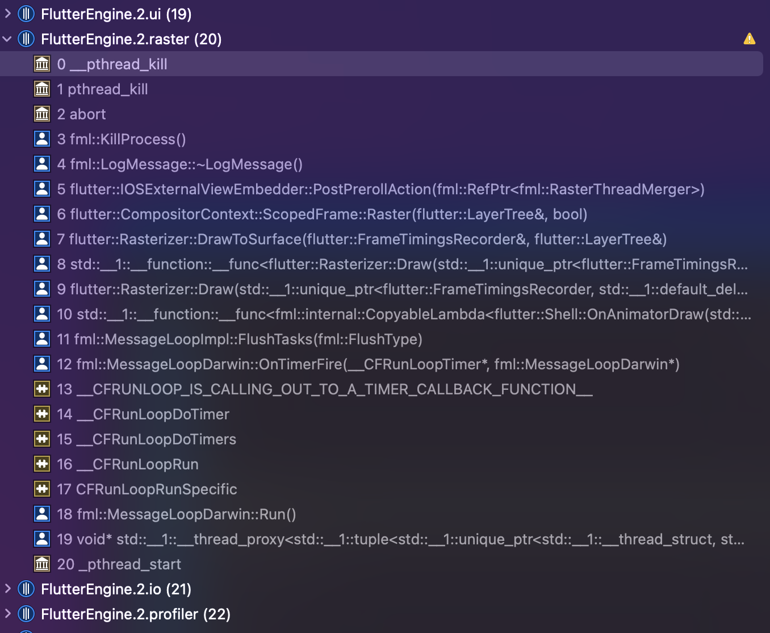Click the system library icon beside _pthread_start

(x=41, y=564)
